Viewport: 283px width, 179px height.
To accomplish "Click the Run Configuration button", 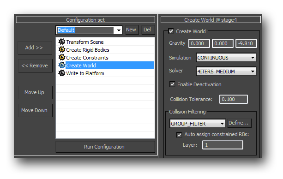I will [105, 147].
